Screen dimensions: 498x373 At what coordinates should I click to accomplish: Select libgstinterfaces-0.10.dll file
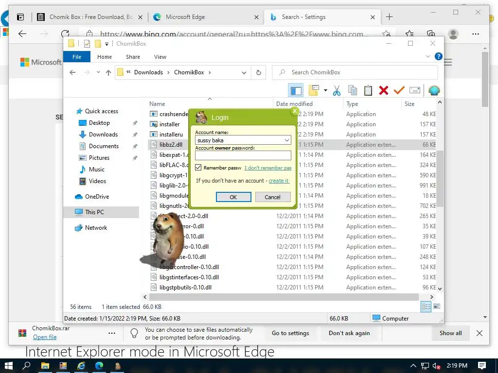189,277
